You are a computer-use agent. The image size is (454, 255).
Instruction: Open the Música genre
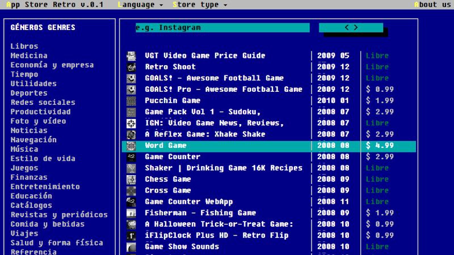(x=24, y=149)
